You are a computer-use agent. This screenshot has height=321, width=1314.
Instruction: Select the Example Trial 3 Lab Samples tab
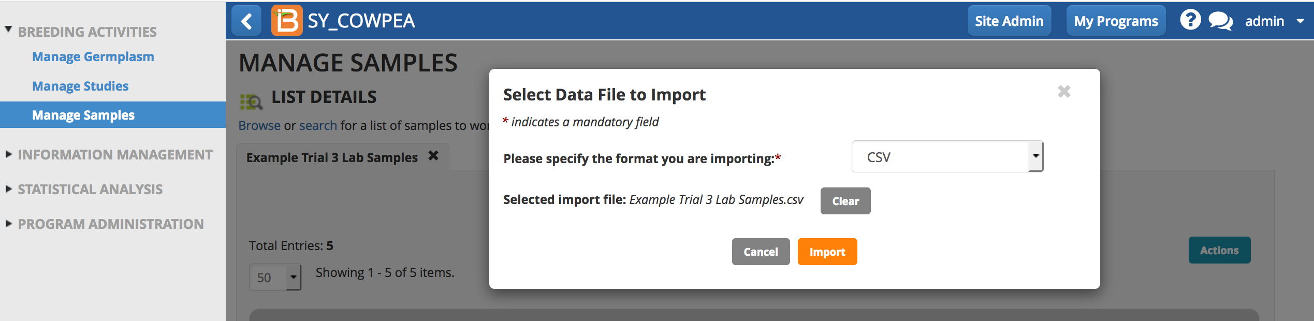(332, 157)
